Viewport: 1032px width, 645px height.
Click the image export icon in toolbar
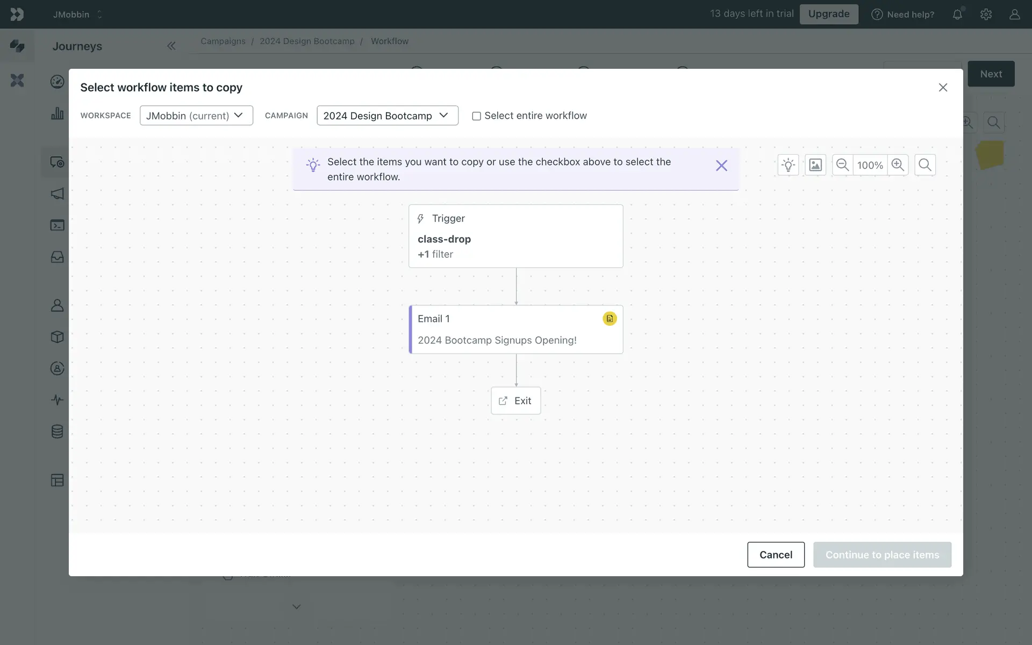[815, 165]
